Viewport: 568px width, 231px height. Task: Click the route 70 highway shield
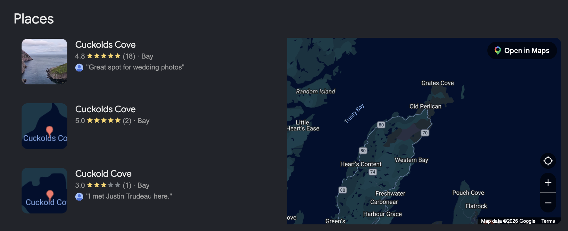coord(425,133)
